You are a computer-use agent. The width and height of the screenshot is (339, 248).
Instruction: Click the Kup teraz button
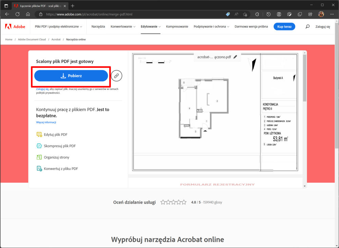(284, 26)
